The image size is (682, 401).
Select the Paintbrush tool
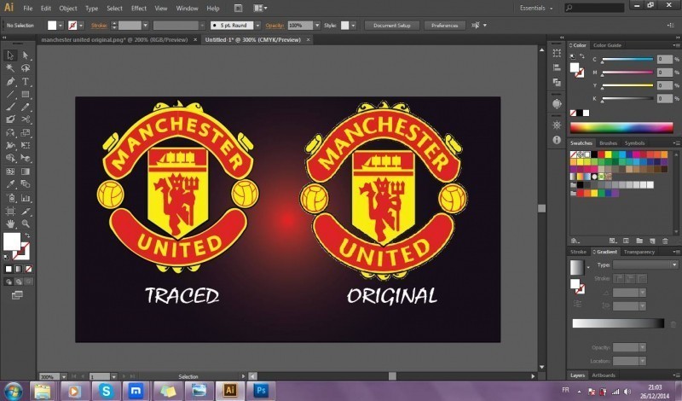(x=10, y=107)
